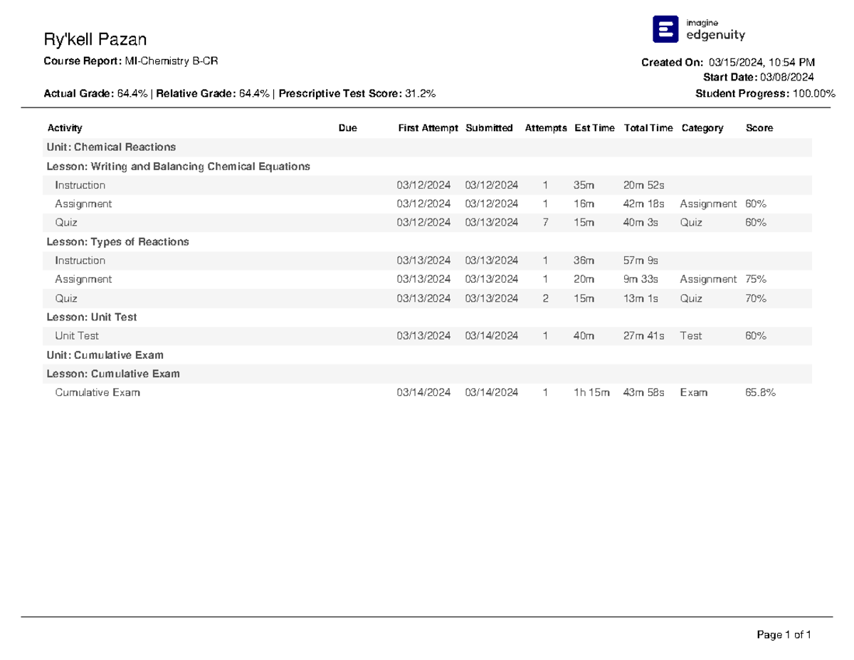The image size is (854, 660).
Task: Sort by the Submitted column header
Action: click(489, 128)
